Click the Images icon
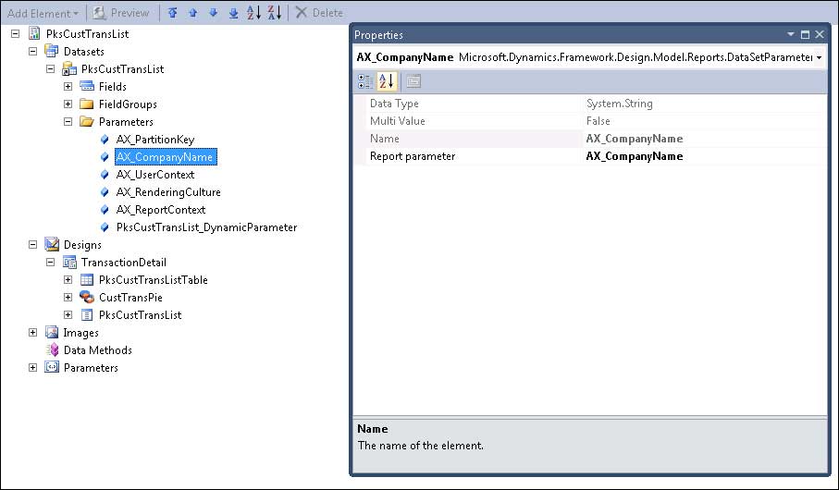 [52, 333]
